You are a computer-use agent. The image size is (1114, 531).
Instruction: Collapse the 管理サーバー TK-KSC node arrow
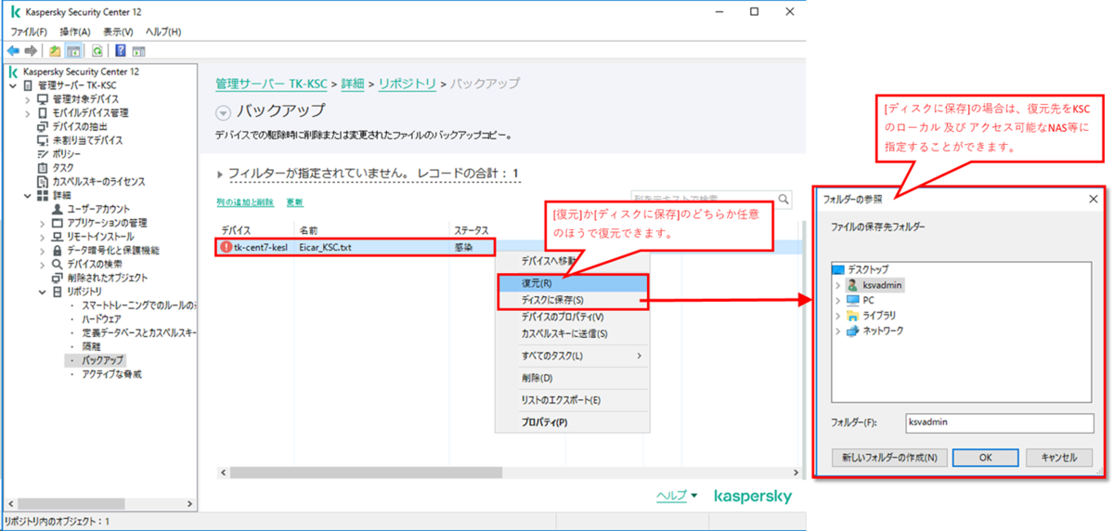click(13, 85)
